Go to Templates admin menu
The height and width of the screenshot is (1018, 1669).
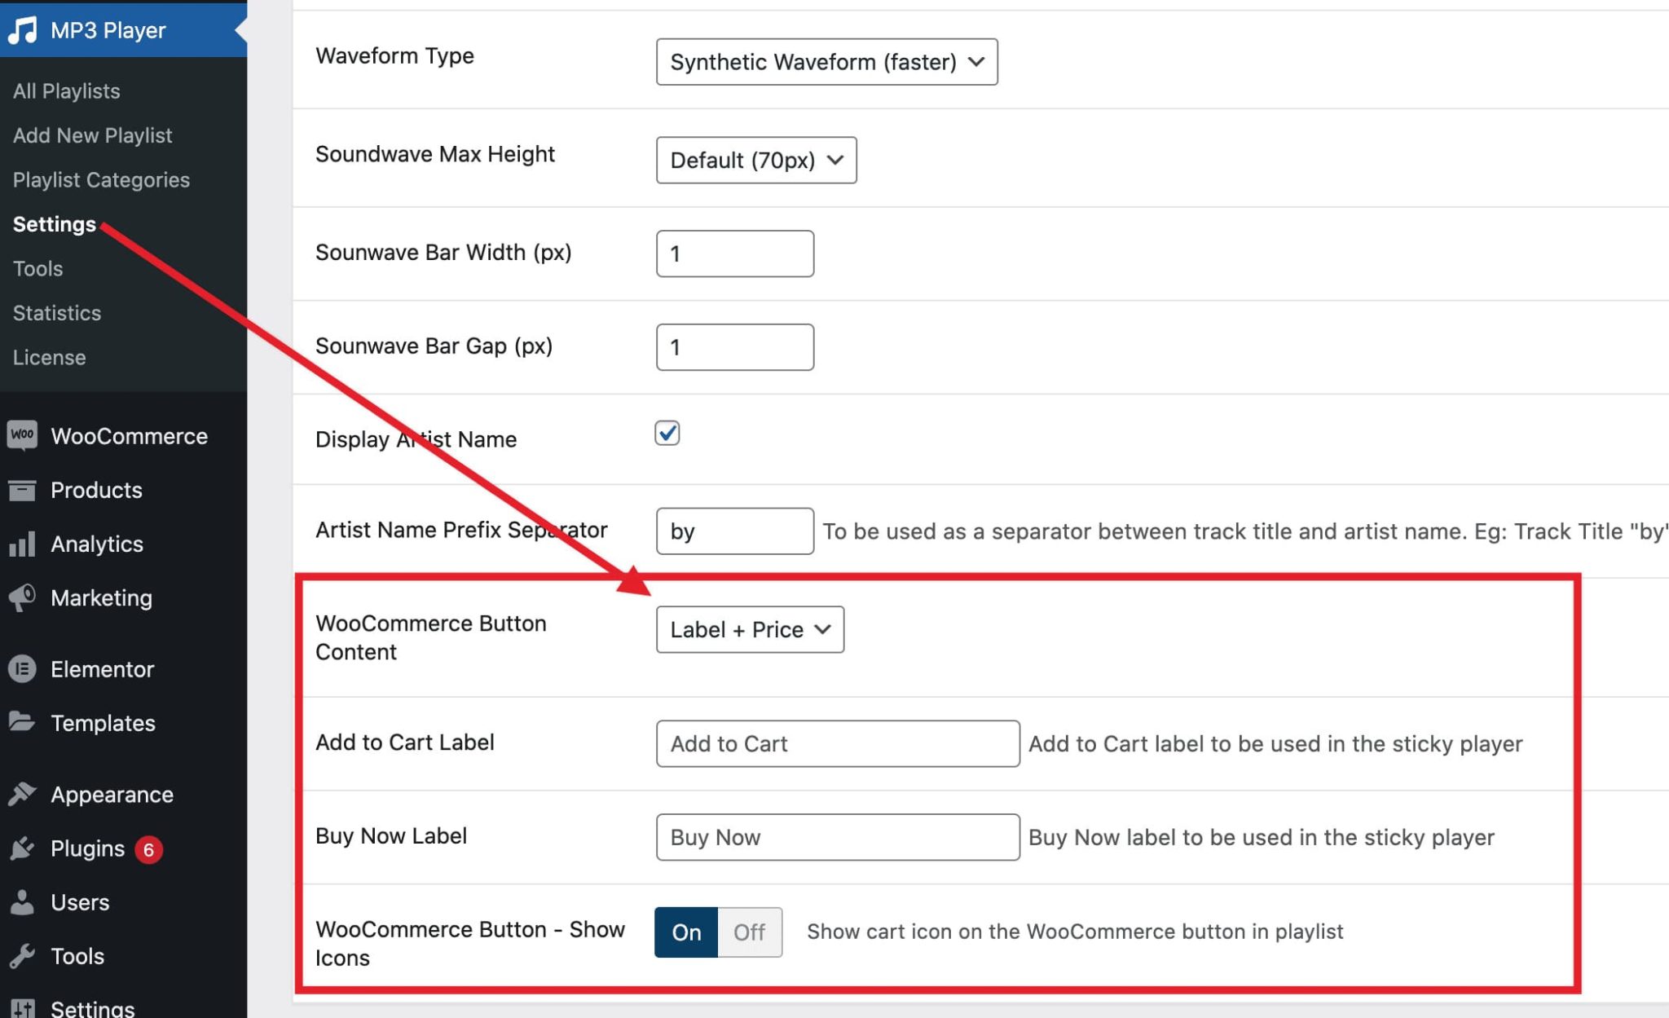(123, 723)
